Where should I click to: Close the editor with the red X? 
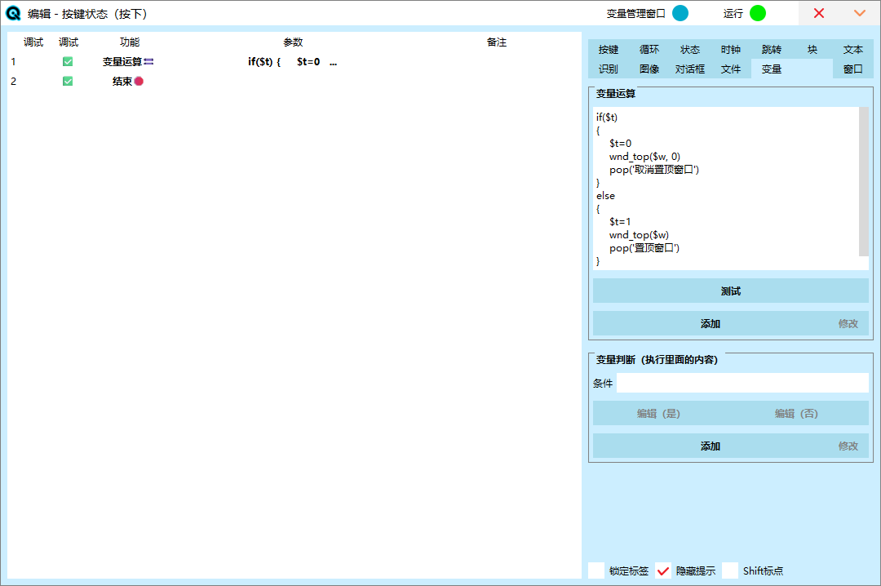(819, 13)
